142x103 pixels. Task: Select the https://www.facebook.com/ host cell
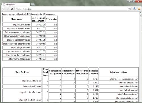(x=17, y=55)
